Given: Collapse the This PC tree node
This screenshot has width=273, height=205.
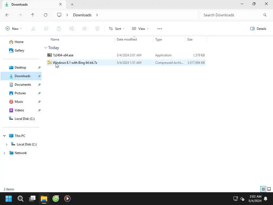Looking at the screenshot, I should click(x=4, y=136).
